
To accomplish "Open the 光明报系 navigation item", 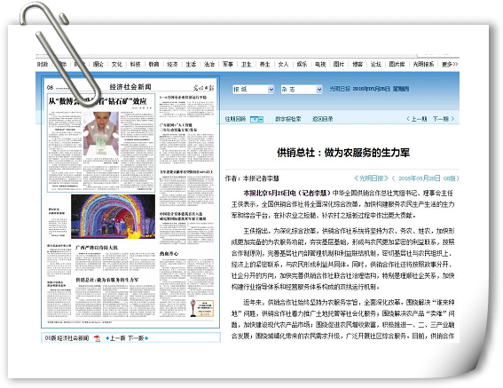I will click(423, 64).
